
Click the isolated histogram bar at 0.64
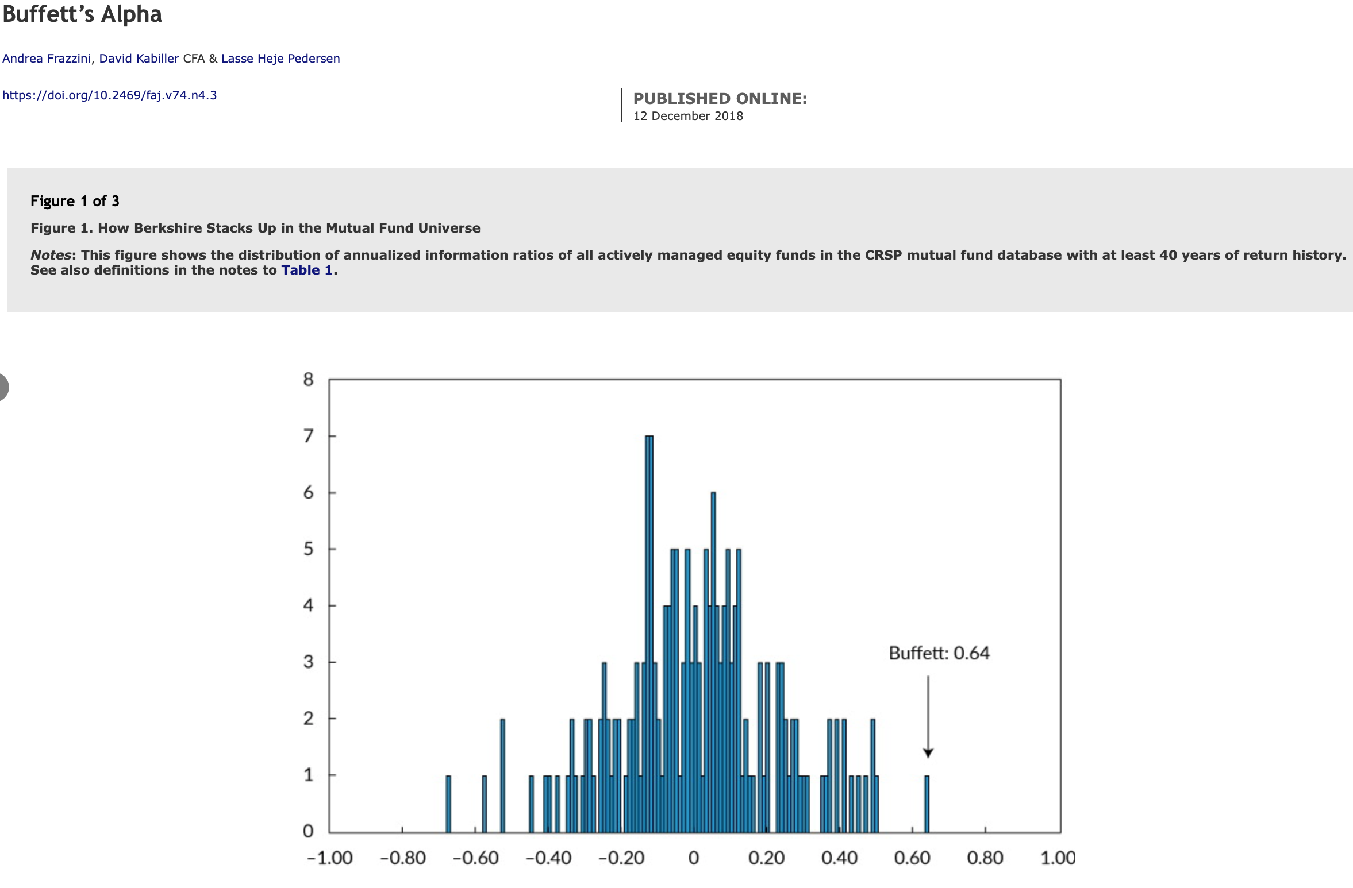point(927,804)
